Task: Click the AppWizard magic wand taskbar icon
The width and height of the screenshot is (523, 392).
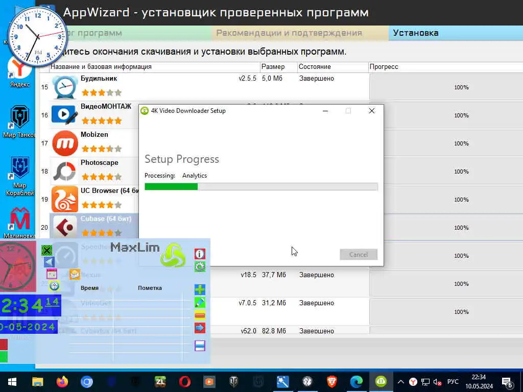Action: click(282, 382)
